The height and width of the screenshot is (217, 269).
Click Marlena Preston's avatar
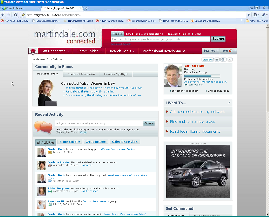coord(41,165)
